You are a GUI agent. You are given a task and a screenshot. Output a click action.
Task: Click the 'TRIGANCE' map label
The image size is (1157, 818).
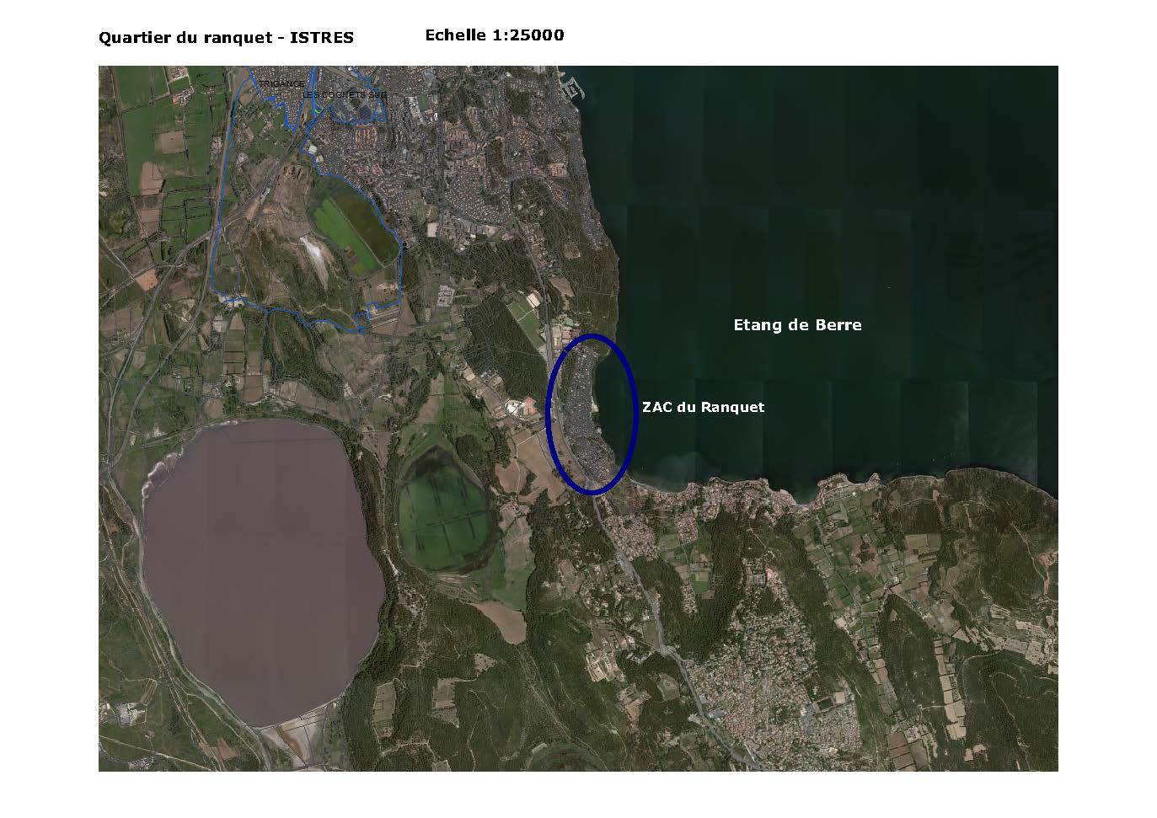click(281, 83)
